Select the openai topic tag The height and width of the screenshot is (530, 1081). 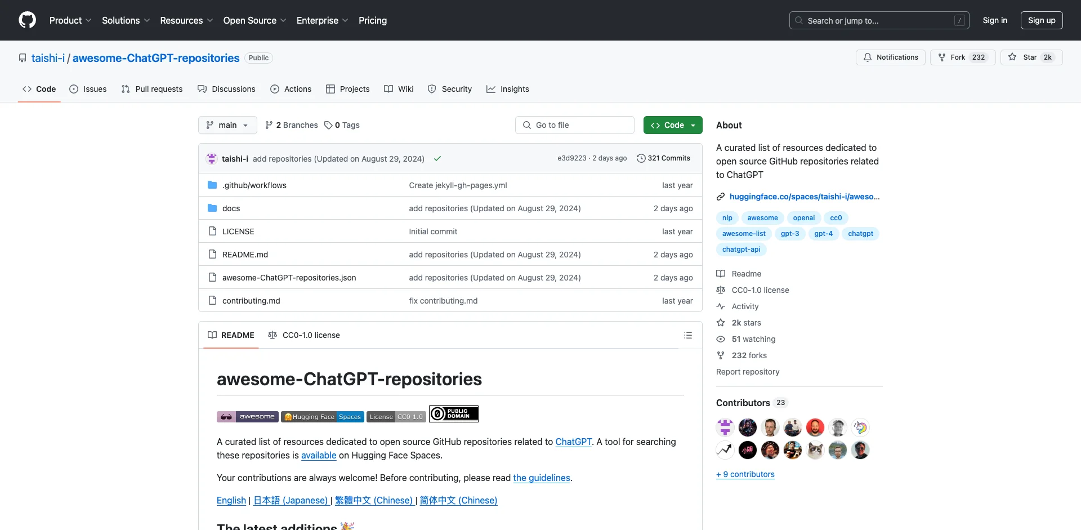[x=804, y=218]
